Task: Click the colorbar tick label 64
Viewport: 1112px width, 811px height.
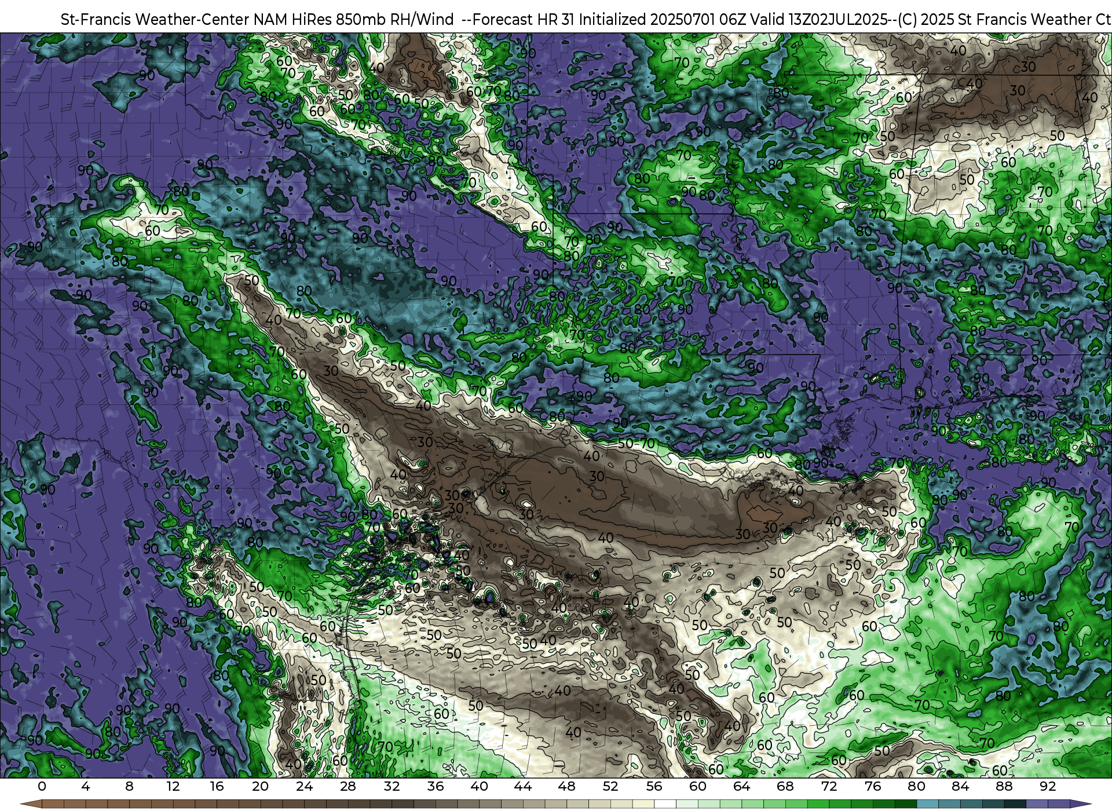Action: 741,787
